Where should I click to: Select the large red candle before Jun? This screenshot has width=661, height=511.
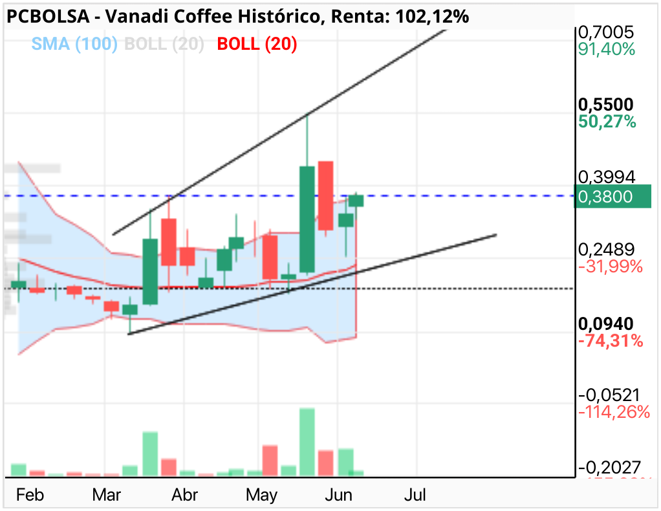pos(325,195)
